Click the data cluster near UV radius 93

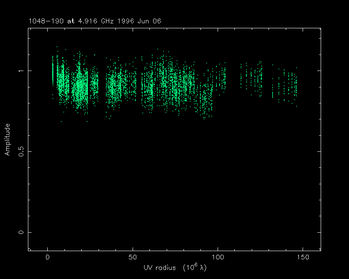point(205,98)
